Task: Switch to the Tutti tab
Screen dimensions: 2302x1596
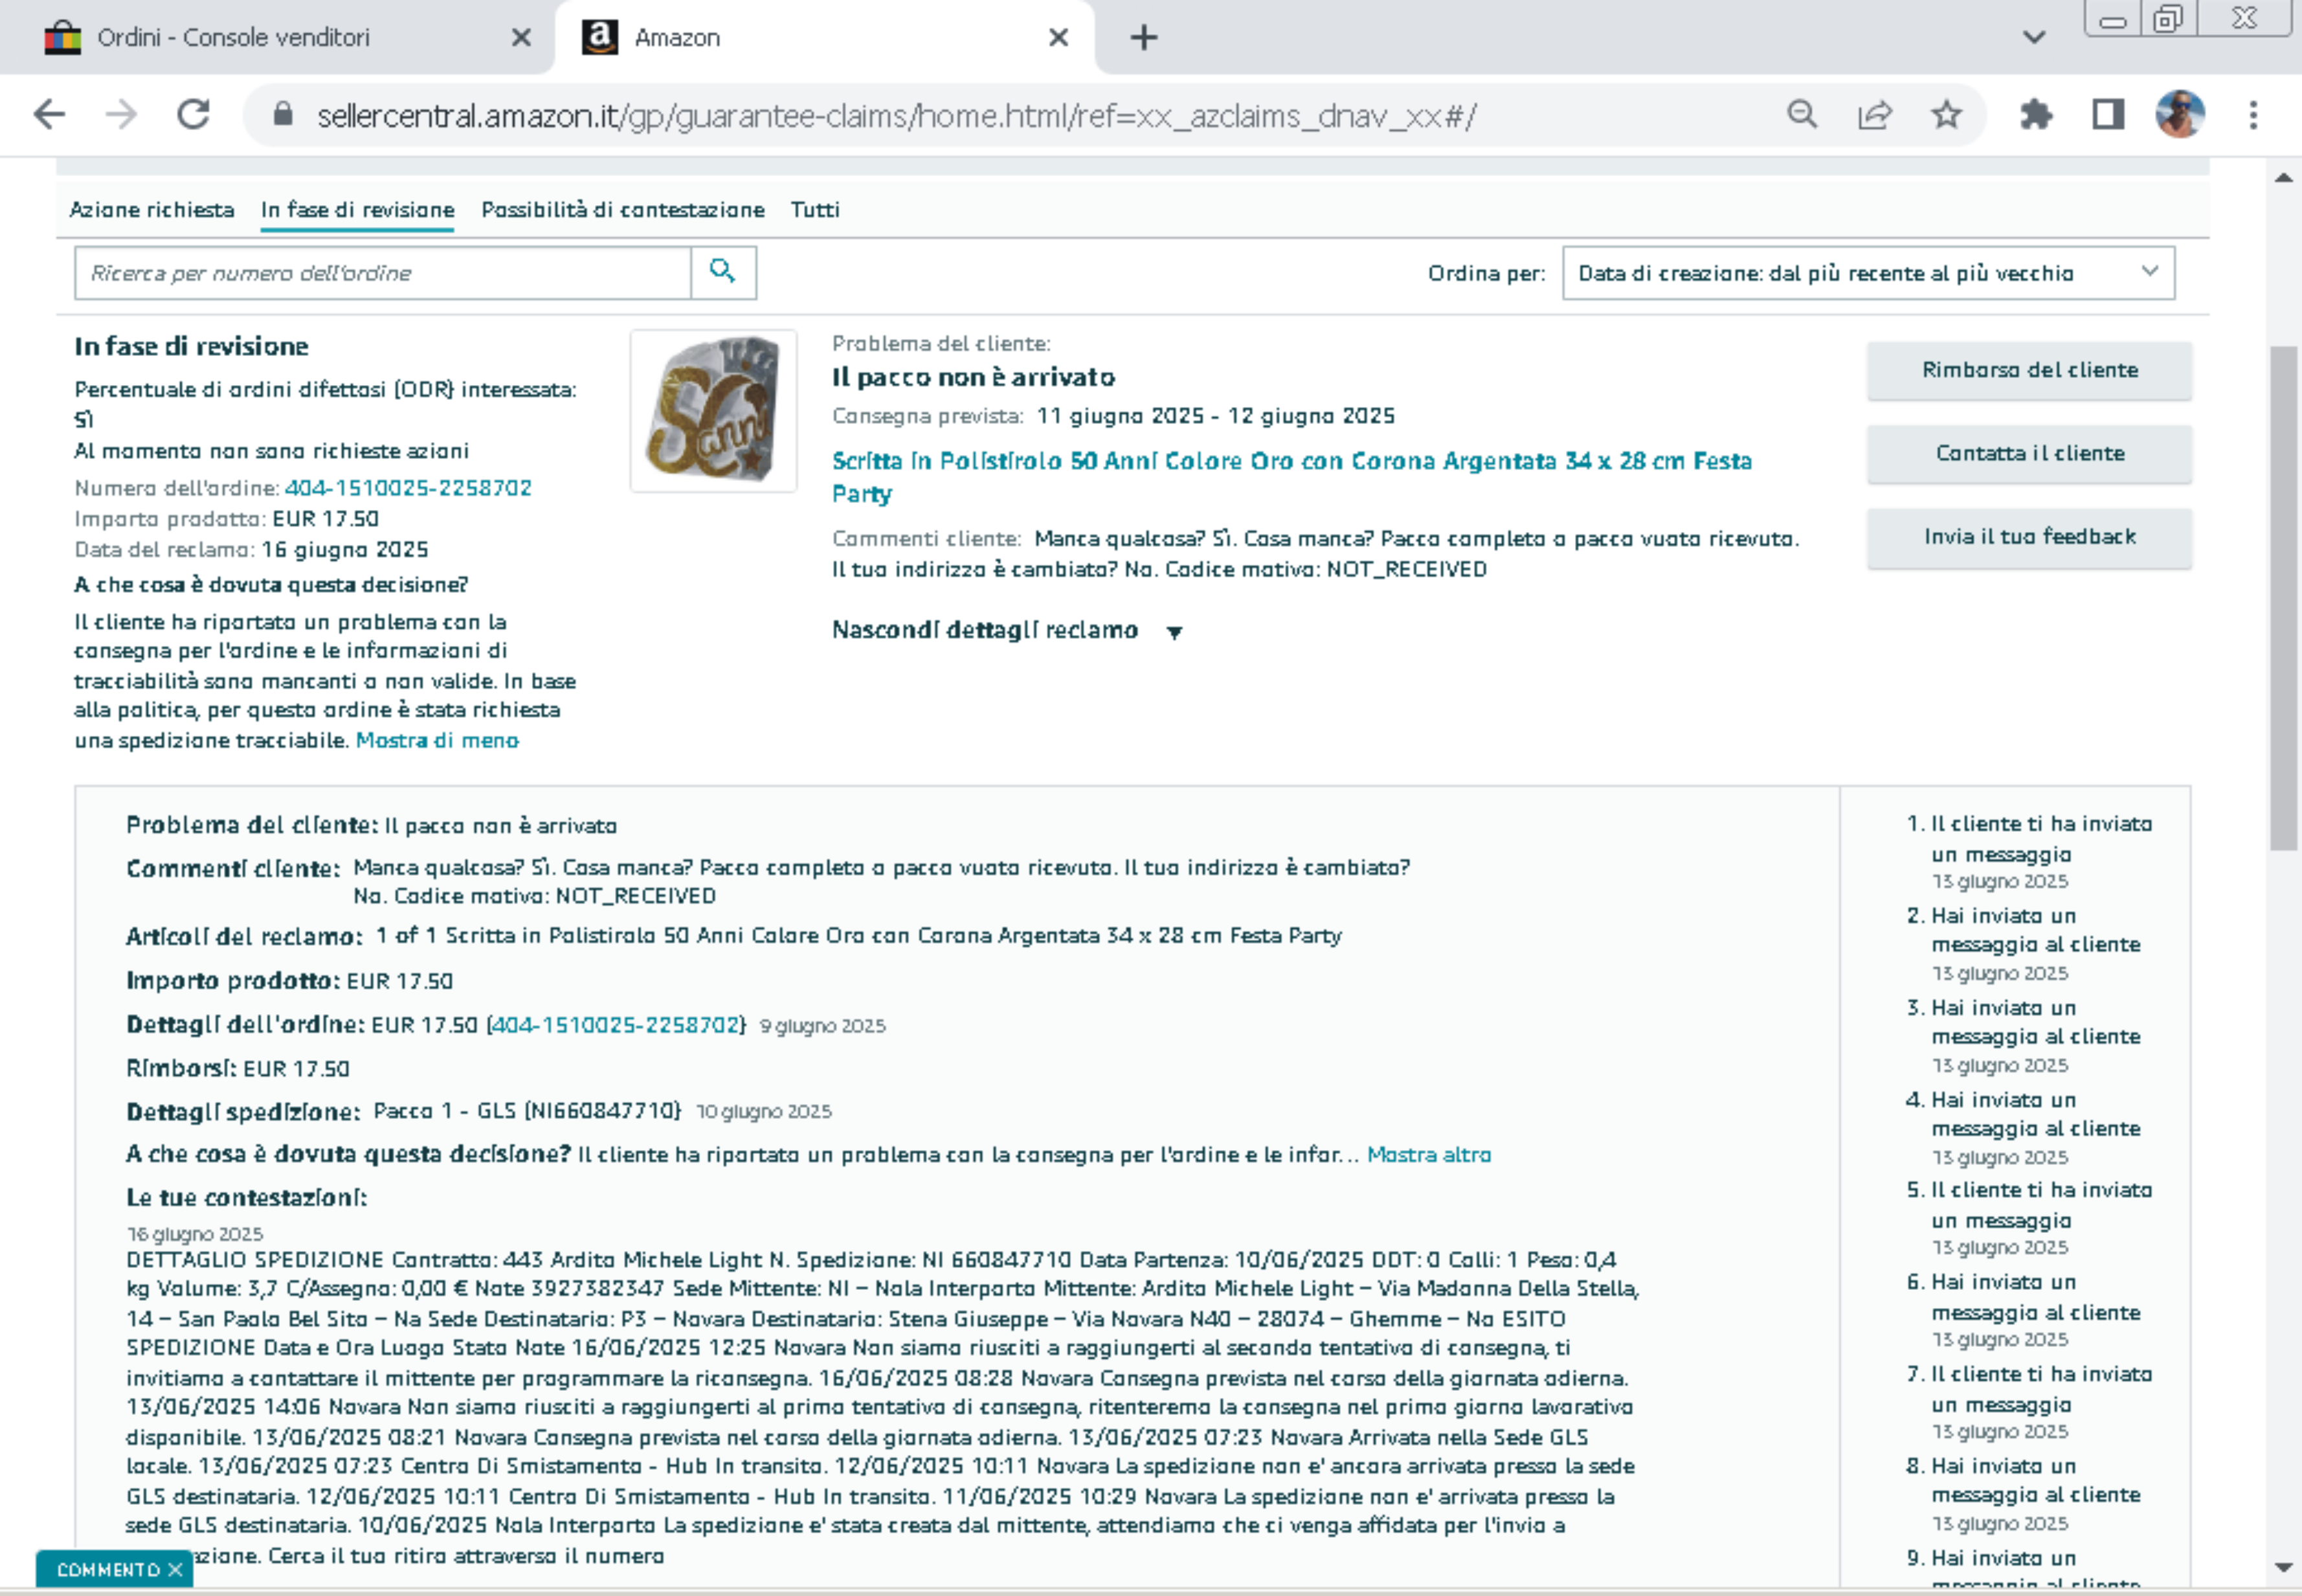Action: point(815,210)
